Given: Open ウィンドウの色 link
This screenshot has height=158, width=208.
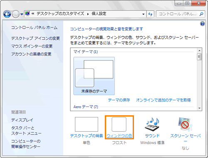Looking at the screenshot, I should (119, 136).
